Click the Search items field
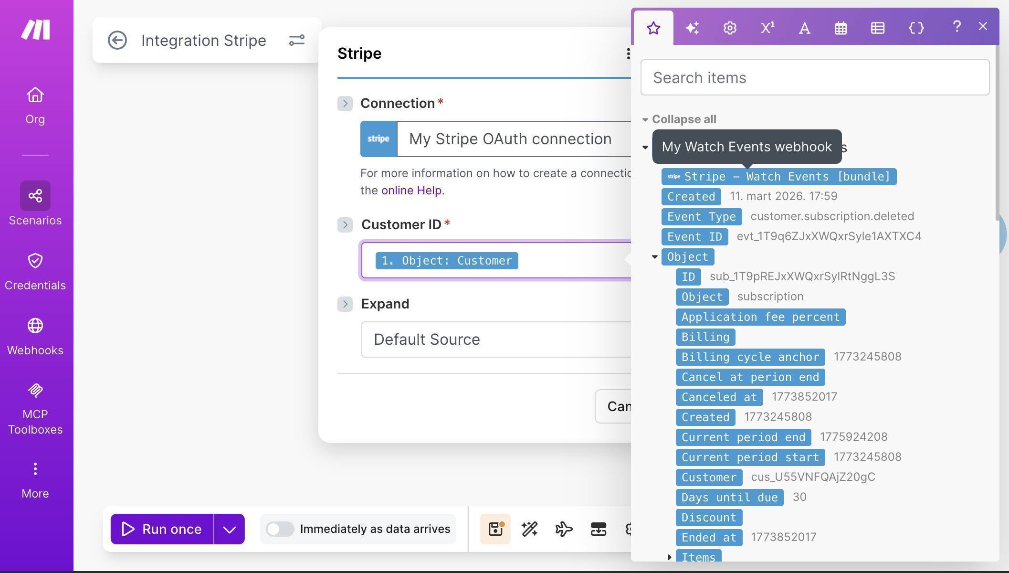The width and height of the screenshot is (1009, 573). (x=815, y=77)
